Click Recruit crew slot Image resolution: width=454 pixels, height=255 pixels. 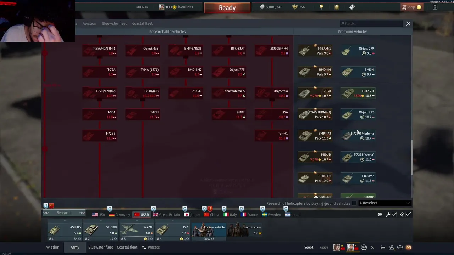245,229
